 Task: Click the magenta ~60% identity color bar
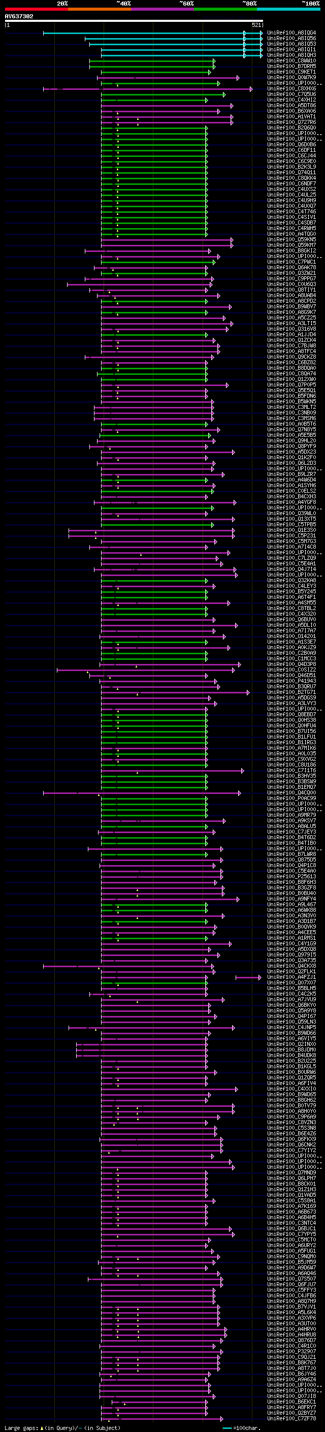coord(162,9)
